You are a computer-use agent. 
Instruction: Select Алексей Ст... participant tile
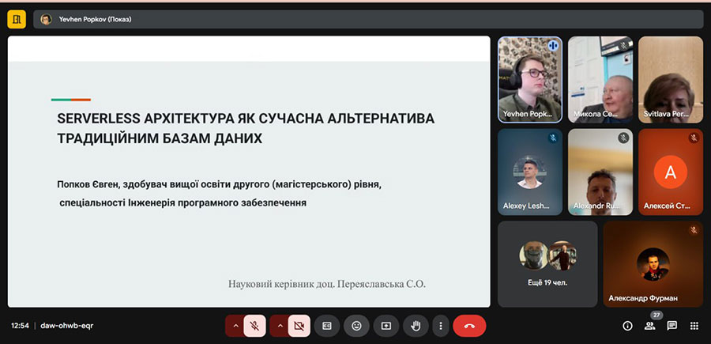tap(671, 172)
